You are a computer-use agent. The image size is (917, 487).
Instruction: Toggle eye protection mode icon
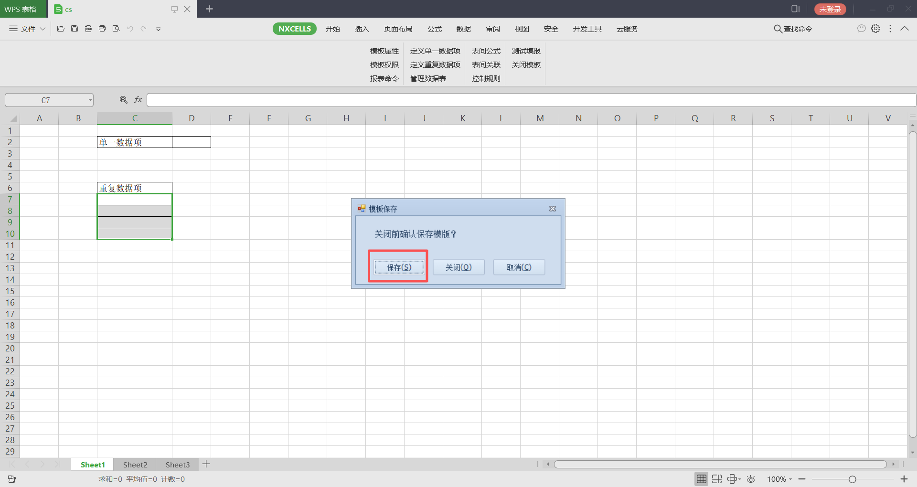point(751,479)
